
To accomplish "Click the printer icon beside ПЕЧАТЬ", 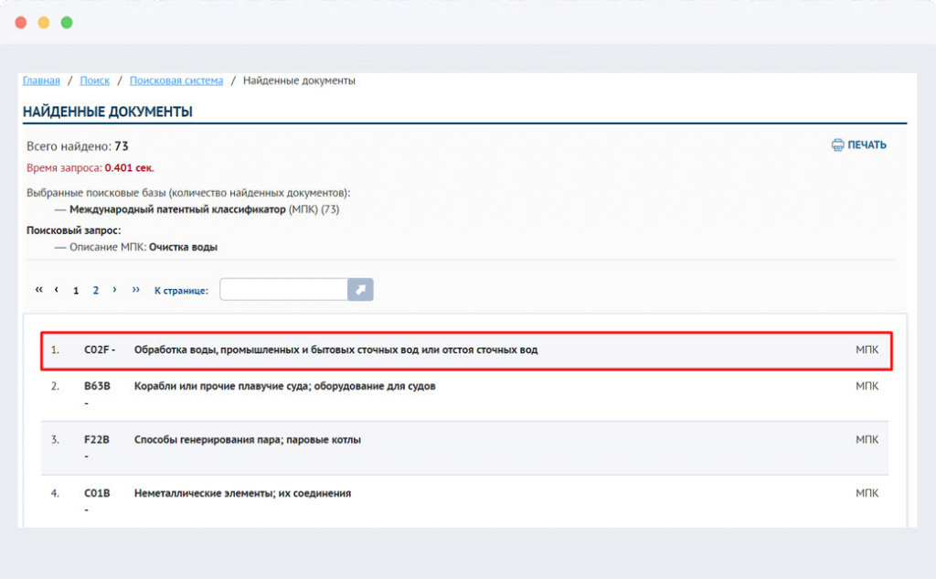I will (837, 144).
